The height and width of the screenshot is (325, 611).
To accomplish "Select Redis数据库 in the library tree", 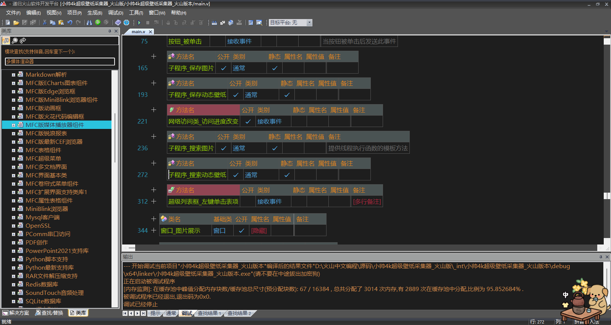I will point(42,284).
